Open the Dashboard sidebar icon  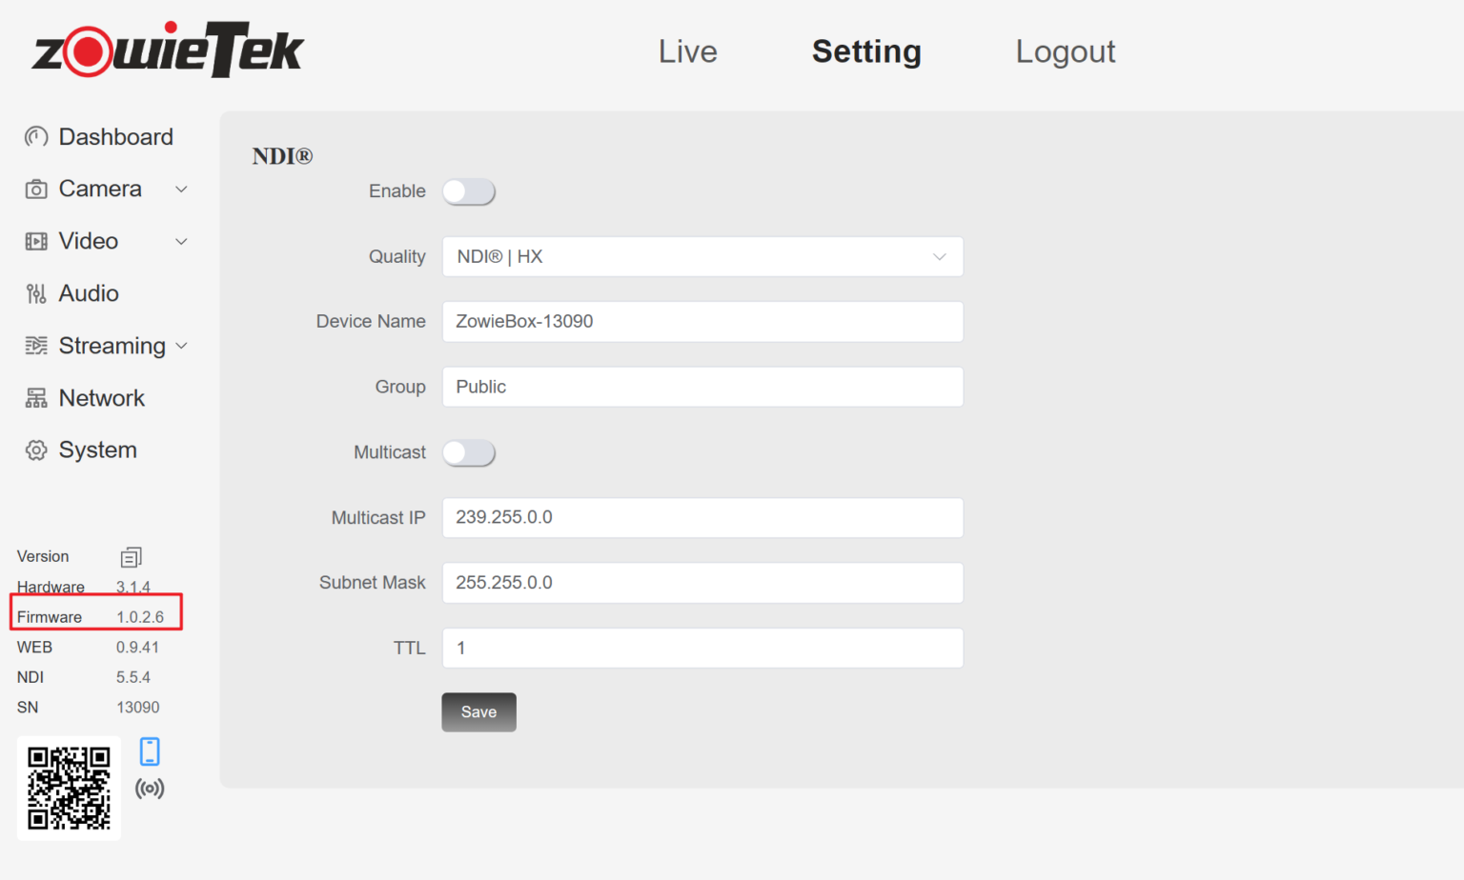(35, 136)
